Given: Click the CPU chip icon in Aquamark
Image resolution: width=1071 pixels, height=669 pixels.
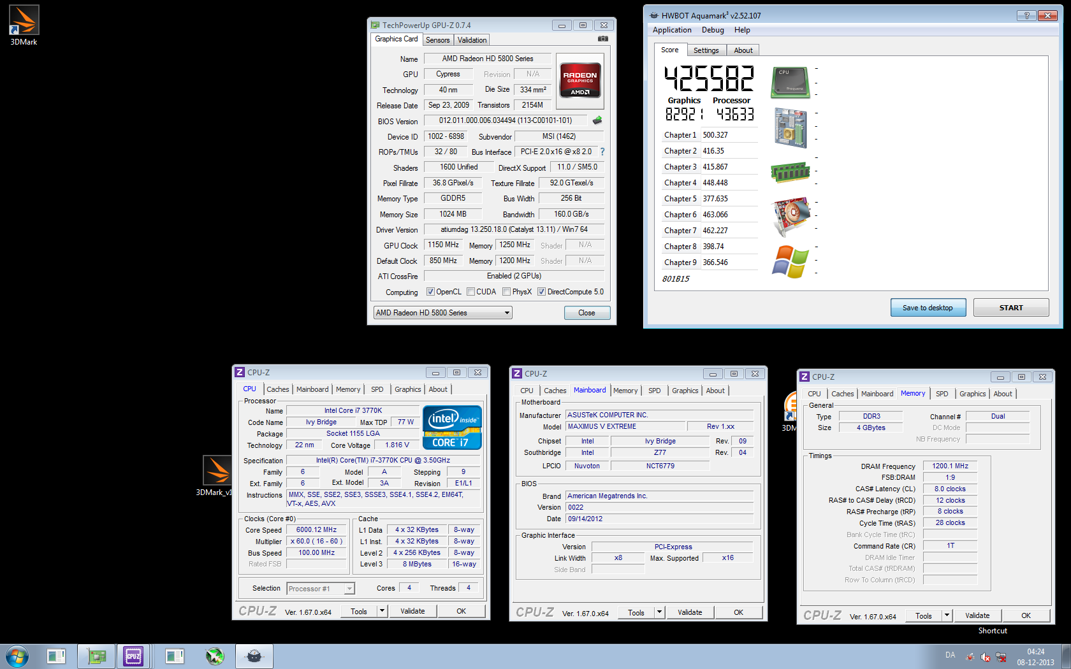Looking at the screenshot, I should [x=790, y=82].
